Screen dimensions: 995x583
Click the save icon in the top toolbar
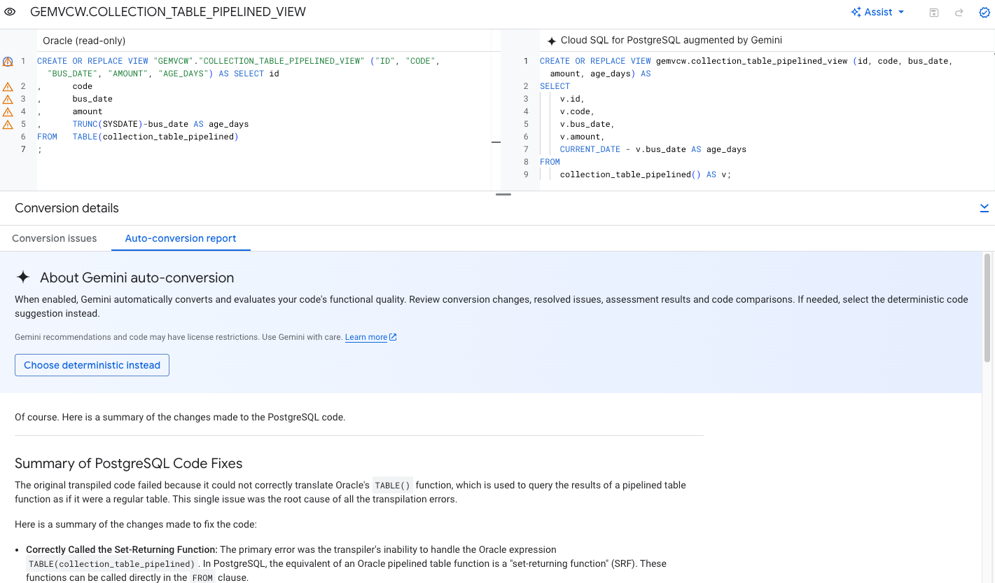click(x=934, y=12)
